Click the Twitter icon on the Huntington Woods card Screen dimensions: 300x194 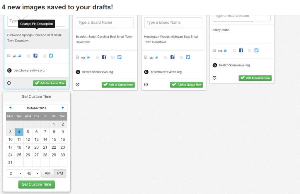(188, 57)
